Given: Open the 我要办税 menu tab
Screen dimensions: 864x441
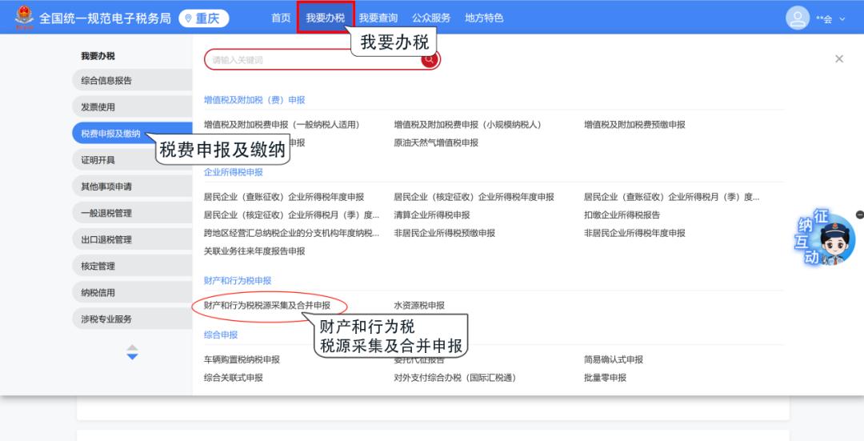Looking at the screenshot, I should click(x=326, y=18).
